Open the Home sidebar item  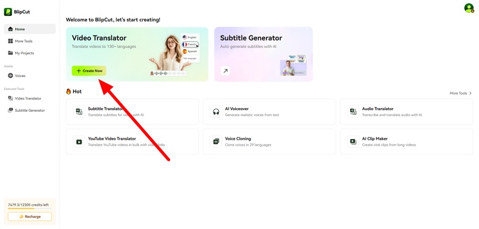click(x=30, y=29)
